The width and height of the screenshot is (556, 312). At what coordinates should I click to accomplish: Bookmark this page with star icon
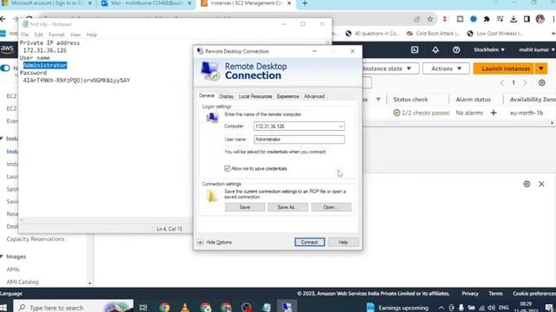click(430, 19)
